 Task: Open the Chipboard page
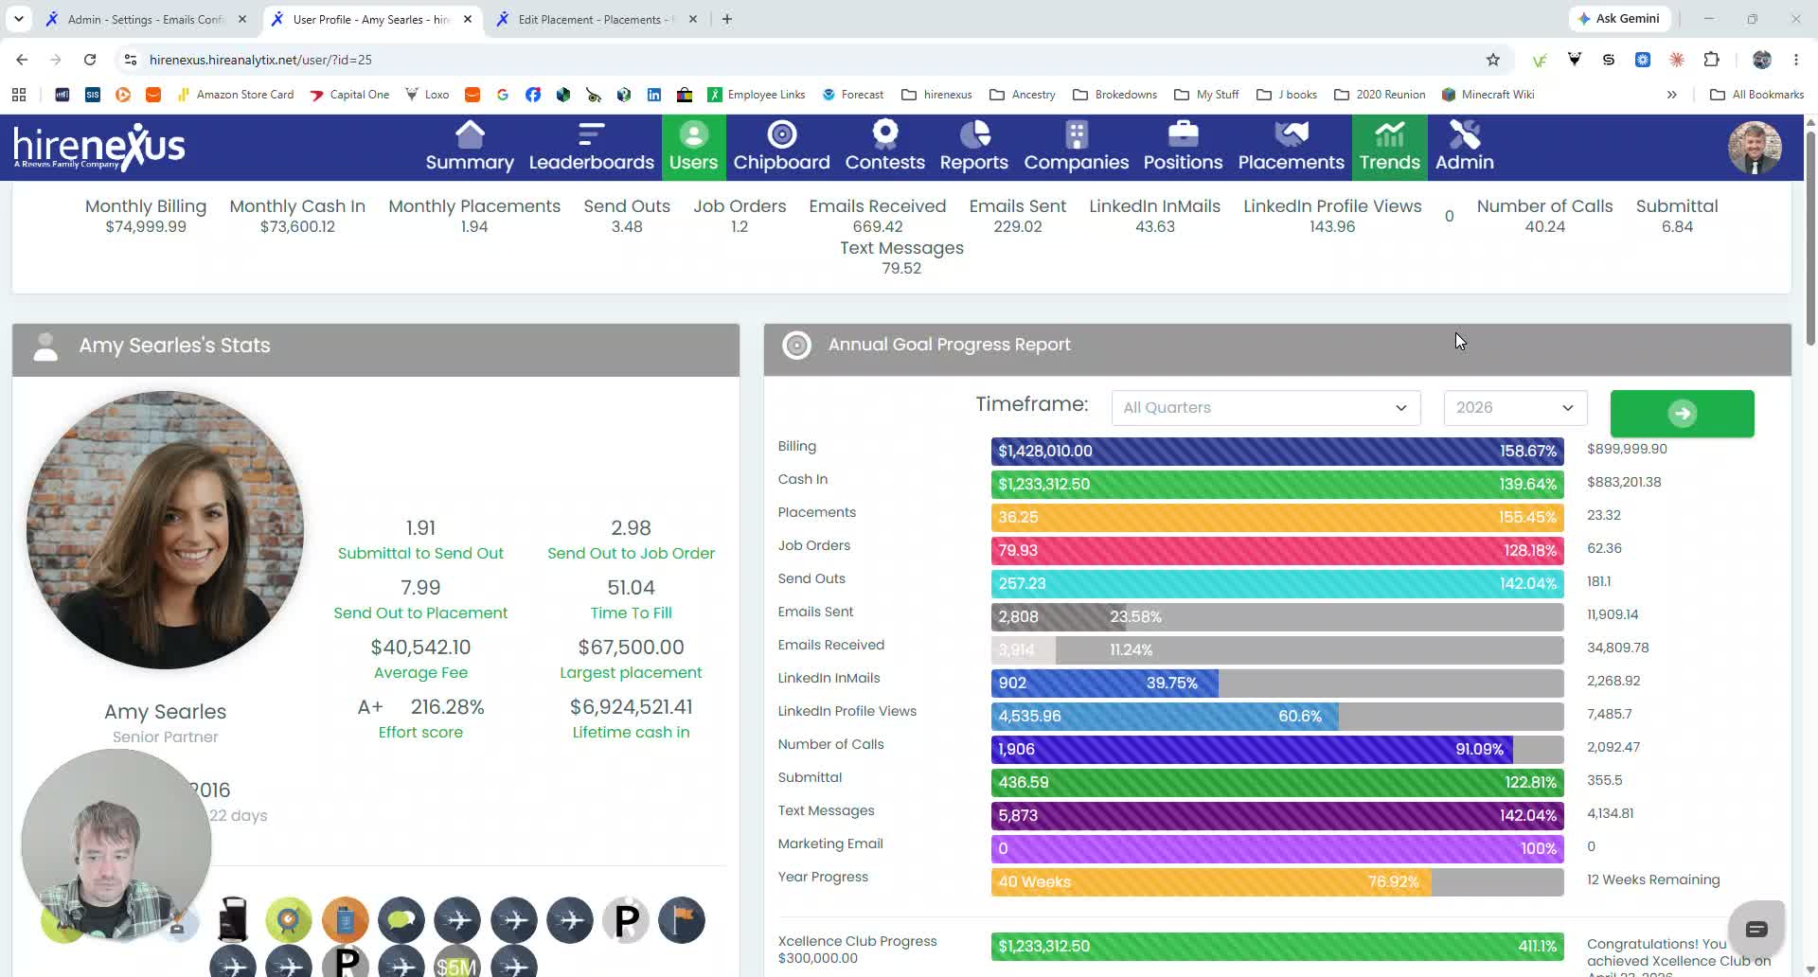click(781, 148)
